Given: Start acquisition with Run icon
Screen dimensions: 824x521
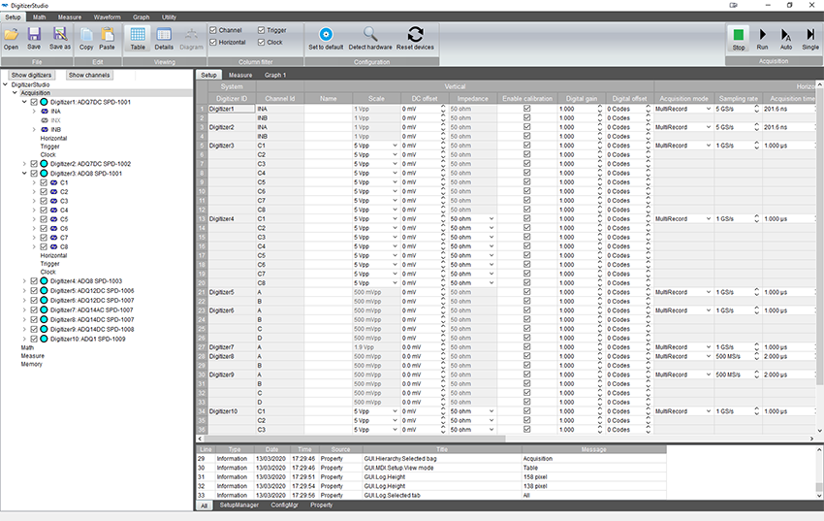Looking at the screenshot, I should click(763, 35).
